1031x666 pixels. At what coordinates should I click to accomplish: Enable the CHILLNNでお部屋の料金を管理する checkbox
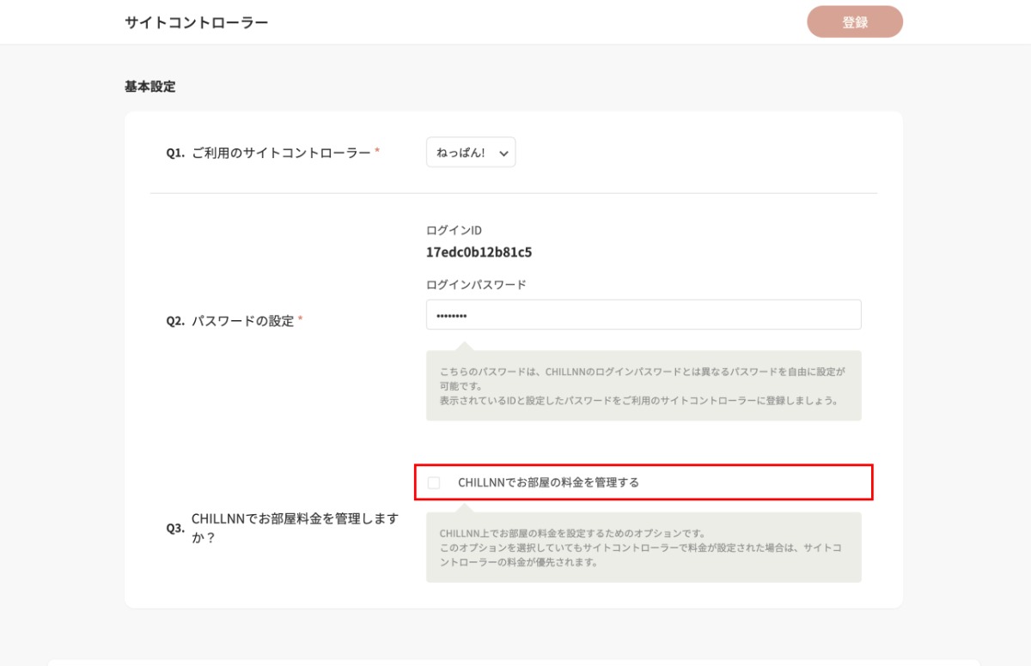[x=434, y=482]
